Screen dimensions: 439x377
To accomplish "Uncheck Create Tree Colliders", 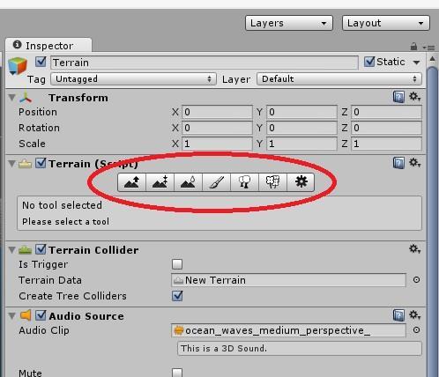I will [177, 296].
